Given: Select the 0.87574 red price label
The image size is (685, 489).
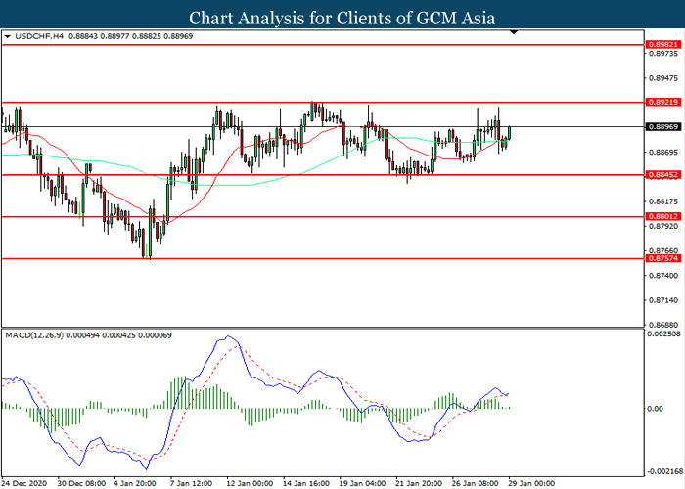Looking at the screenshot, I should click(662, 259).
